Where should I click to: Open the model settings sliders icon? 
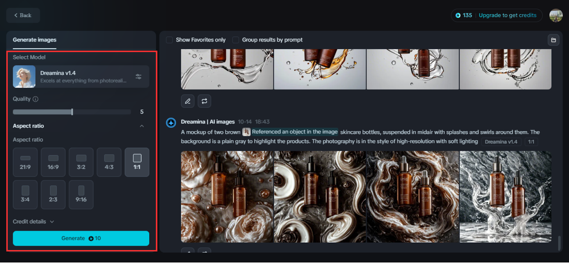point(138,76)
